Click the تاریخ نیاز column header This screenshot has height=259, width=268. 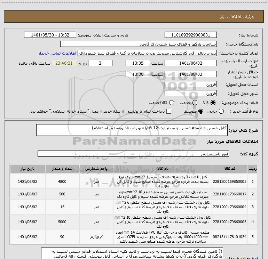[27, 169]
